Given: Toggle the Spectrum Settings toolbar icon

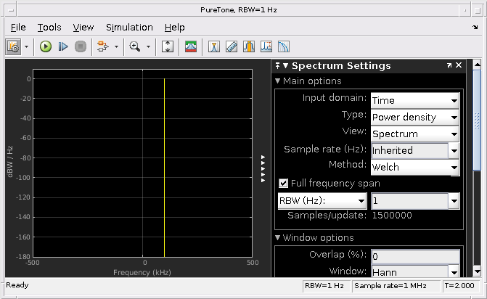Looking at the screenshot, I should click(x=191, y=46).
